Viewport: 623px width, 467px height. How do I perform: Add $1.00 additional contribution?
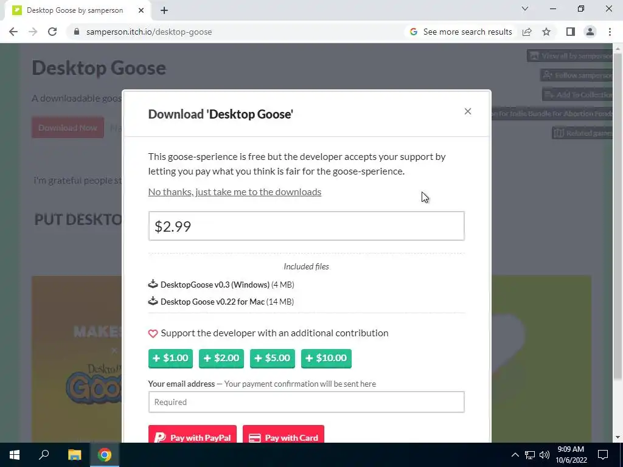(170, 358)
